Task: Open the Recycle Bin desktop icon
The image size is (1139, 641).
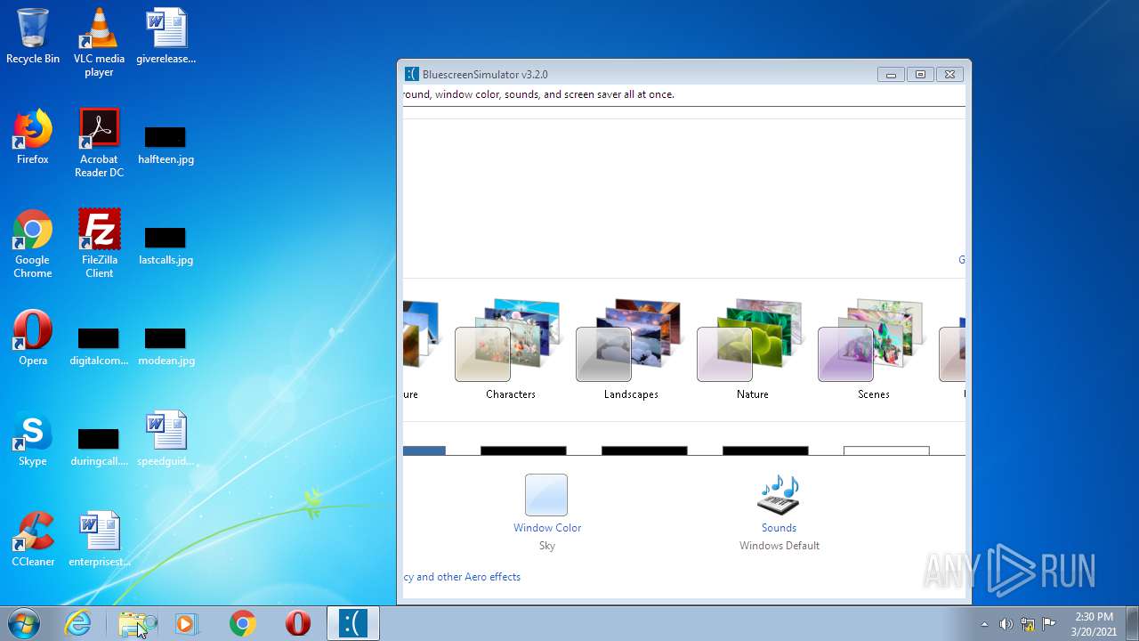Action: point(33,36)
